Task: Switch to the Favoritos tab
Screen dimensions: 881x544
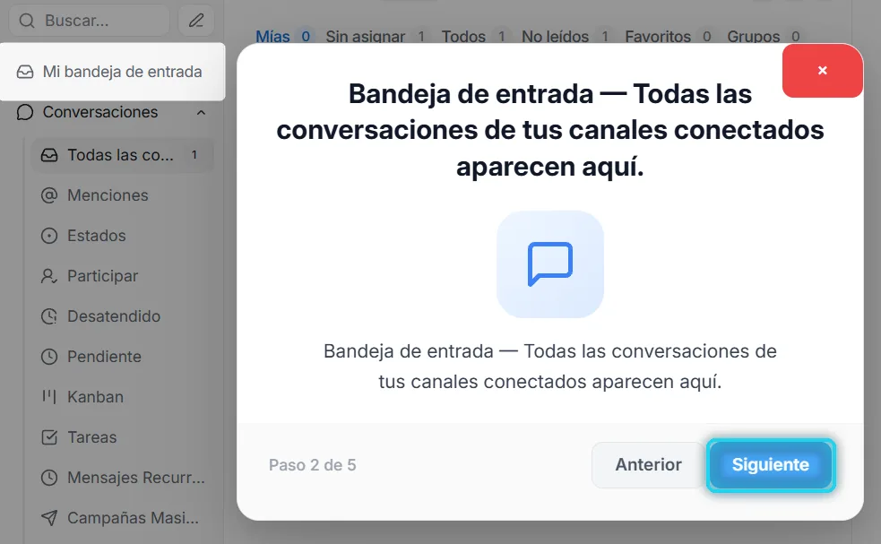Action: coord(668,37)
